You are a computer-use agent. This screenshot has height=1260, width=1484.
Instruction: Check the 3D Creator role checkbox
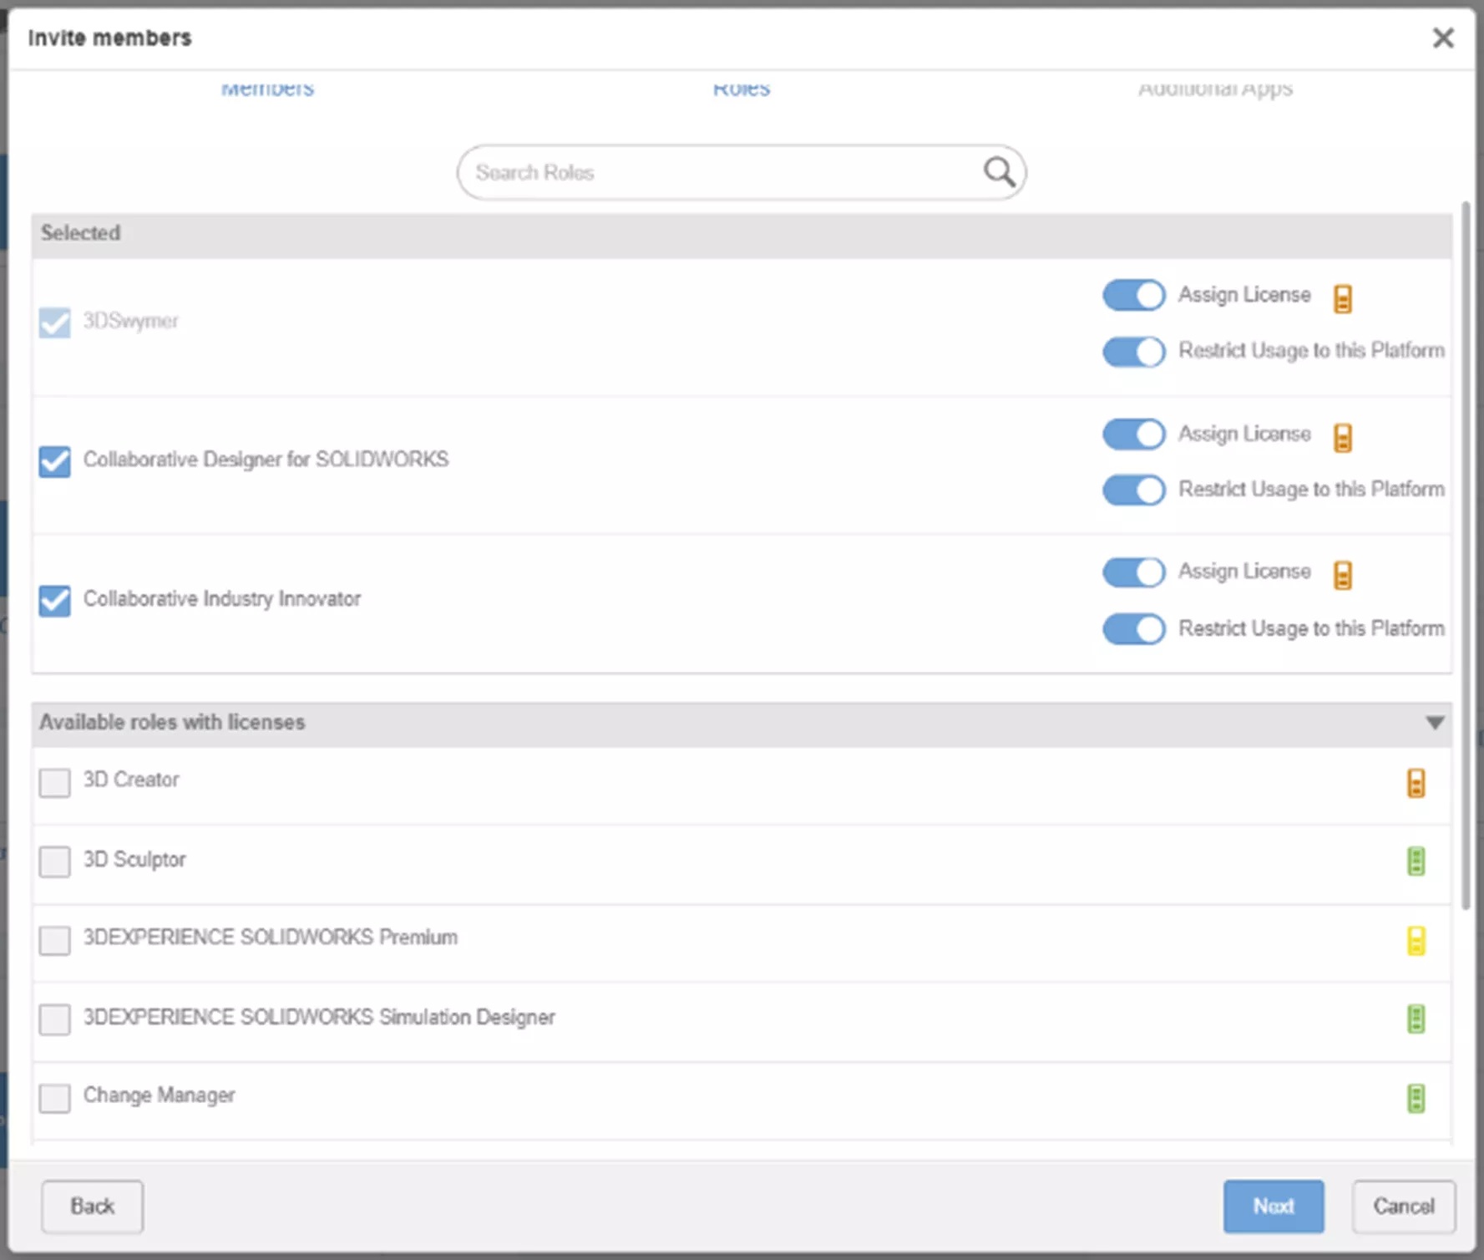[x=55, y=783]
